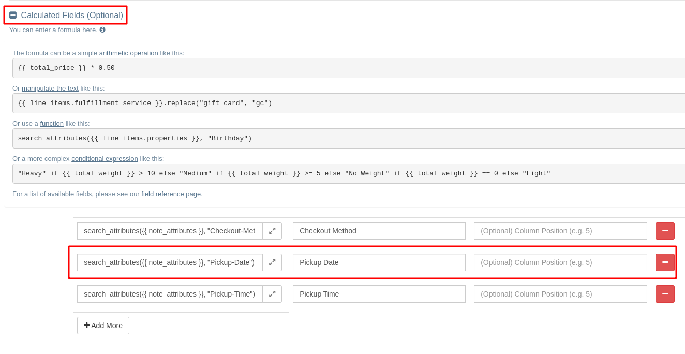The width and height of the screenshot is (685, 354).
Task: Open the function documentation link
Action: click(52, 123)
